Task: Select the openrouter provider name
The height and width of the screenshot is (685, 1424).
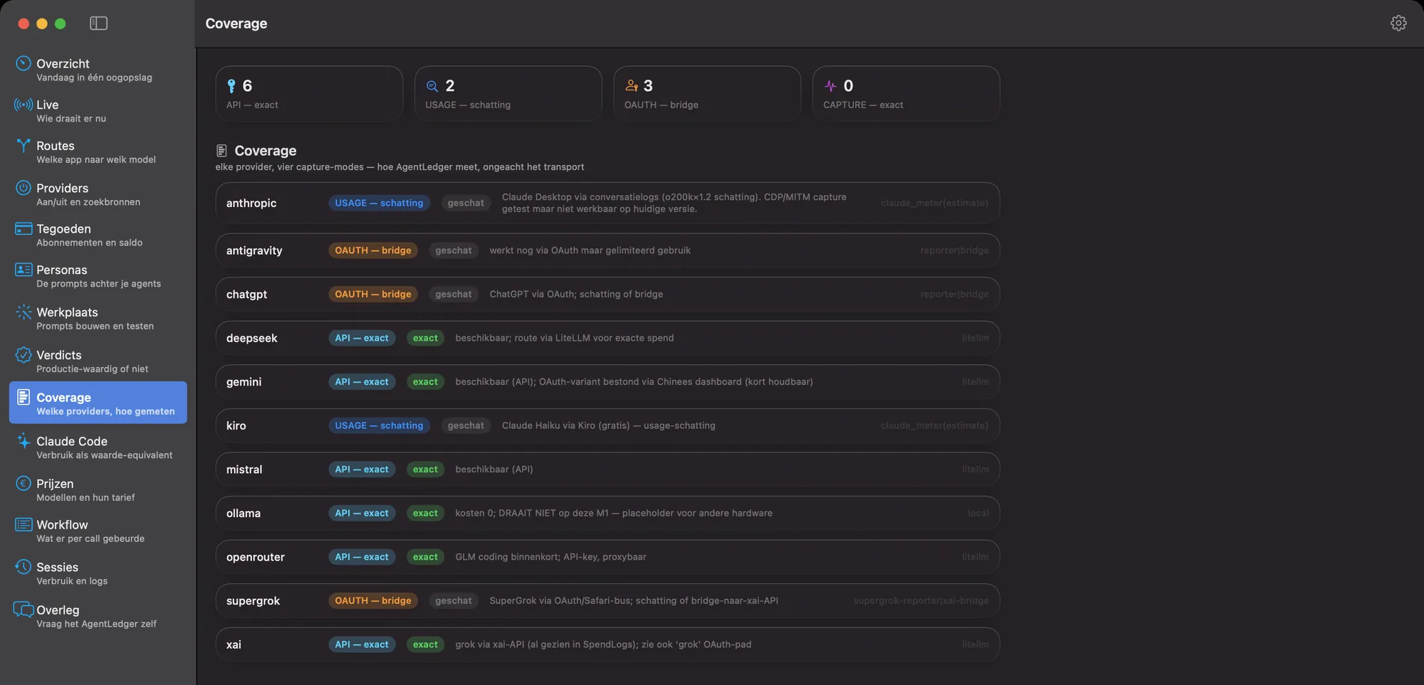Action: click(256, 557)
